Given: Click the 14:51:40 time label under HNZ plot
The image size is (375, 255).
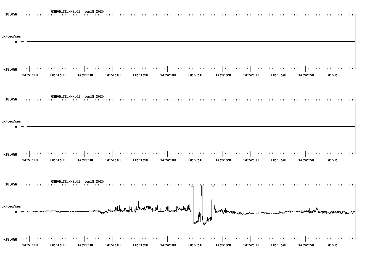Looking at the screenshot, I should coord(113,245).
